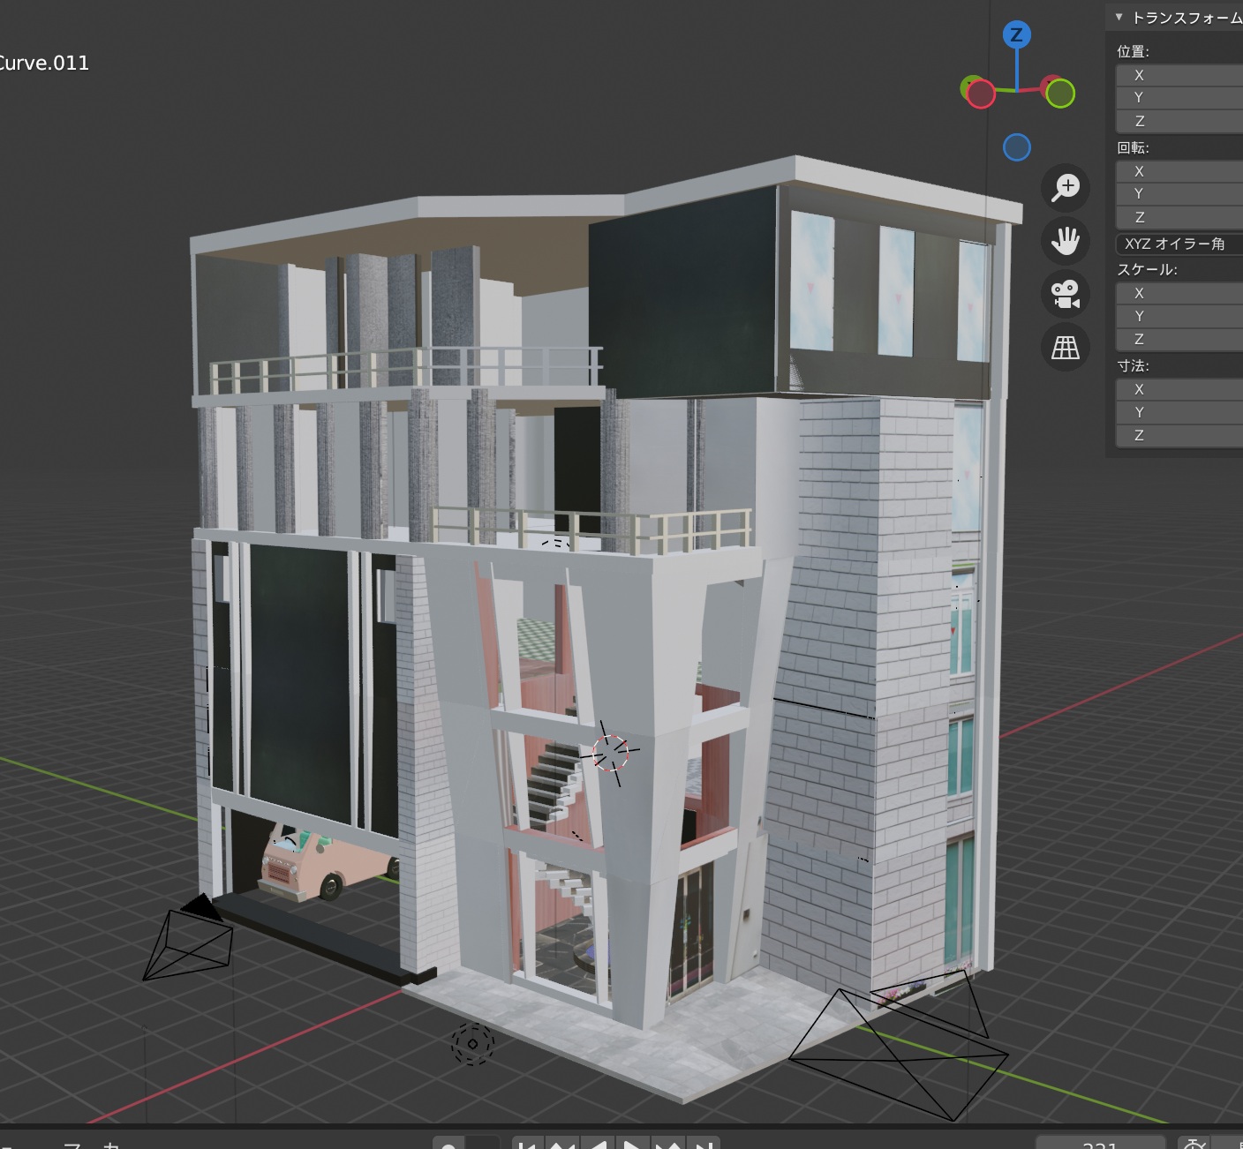Viewport: 1243px width, 1149px height.
Task: Click the blue Z axis on the navigation gizmo
Action: point(1017,35)
